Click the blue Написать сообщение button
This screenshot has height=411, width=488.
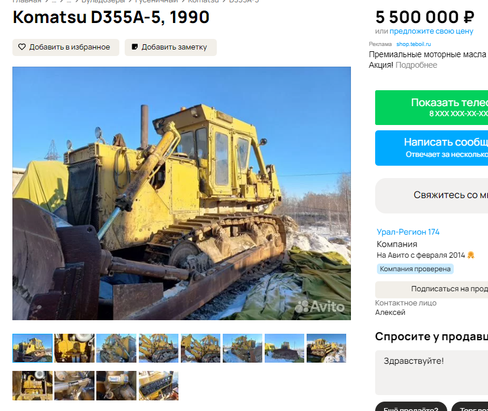coord(431,148)
